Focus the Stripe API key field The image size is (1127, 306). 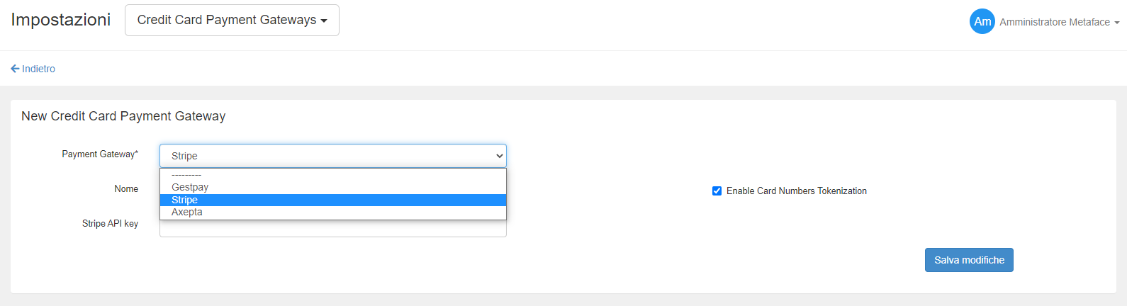tap(332, 230)
